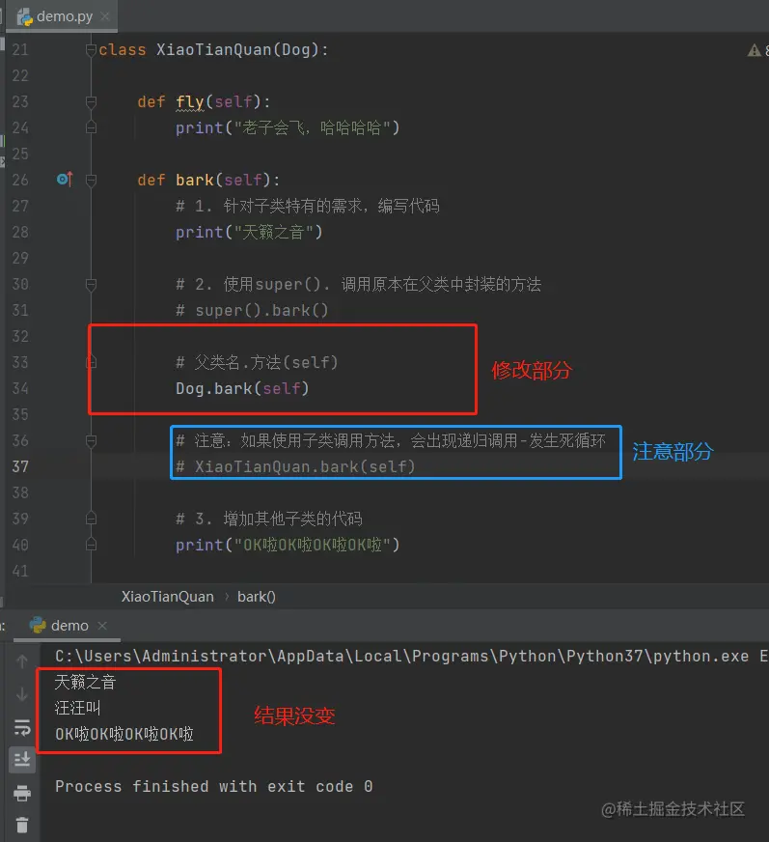The width and height of the screenshot is (769, 842).
Task: Click the Up the stack trace arrow
Action: (x=22, y=661)
